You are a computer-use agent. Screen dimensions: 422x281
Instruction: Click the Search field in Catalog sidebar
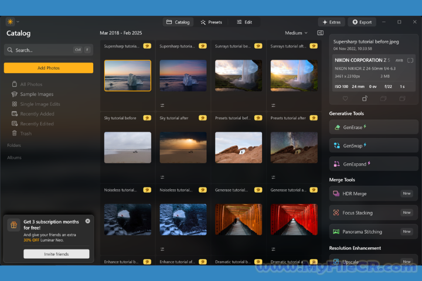tap(49, 50)
